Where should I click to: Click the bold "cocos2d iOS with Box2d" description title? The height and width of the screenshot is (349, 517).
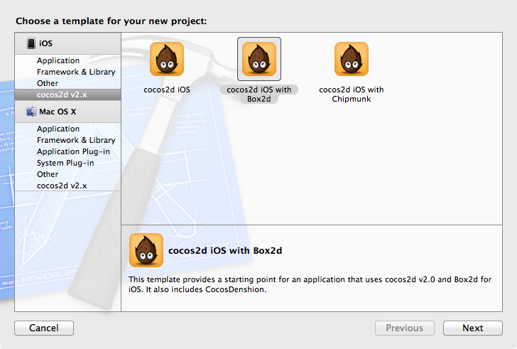pyautogui.click(x=225, y=251)
